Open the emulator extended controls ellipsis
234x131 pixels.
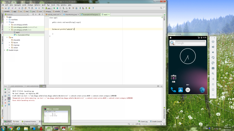pos(213,95)
